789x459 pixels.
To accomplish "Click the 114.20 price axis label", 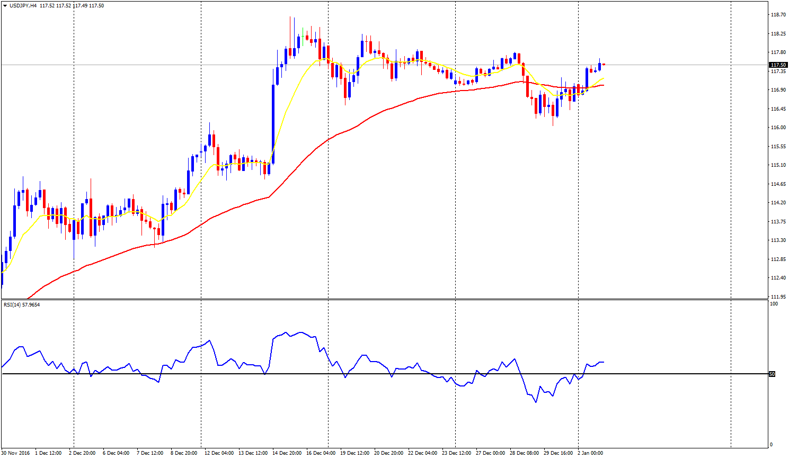I will pos(778,203).
